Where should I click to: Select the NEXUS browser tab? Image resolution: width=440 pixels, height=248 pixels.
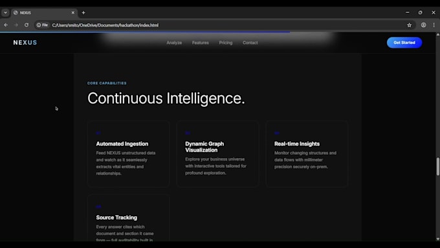tap(45, 13)
